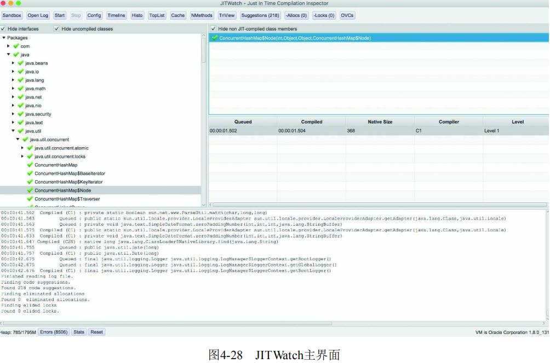
Task: Open the Sandbox tool
Action: pyautogui.click(x=12, y=15)
